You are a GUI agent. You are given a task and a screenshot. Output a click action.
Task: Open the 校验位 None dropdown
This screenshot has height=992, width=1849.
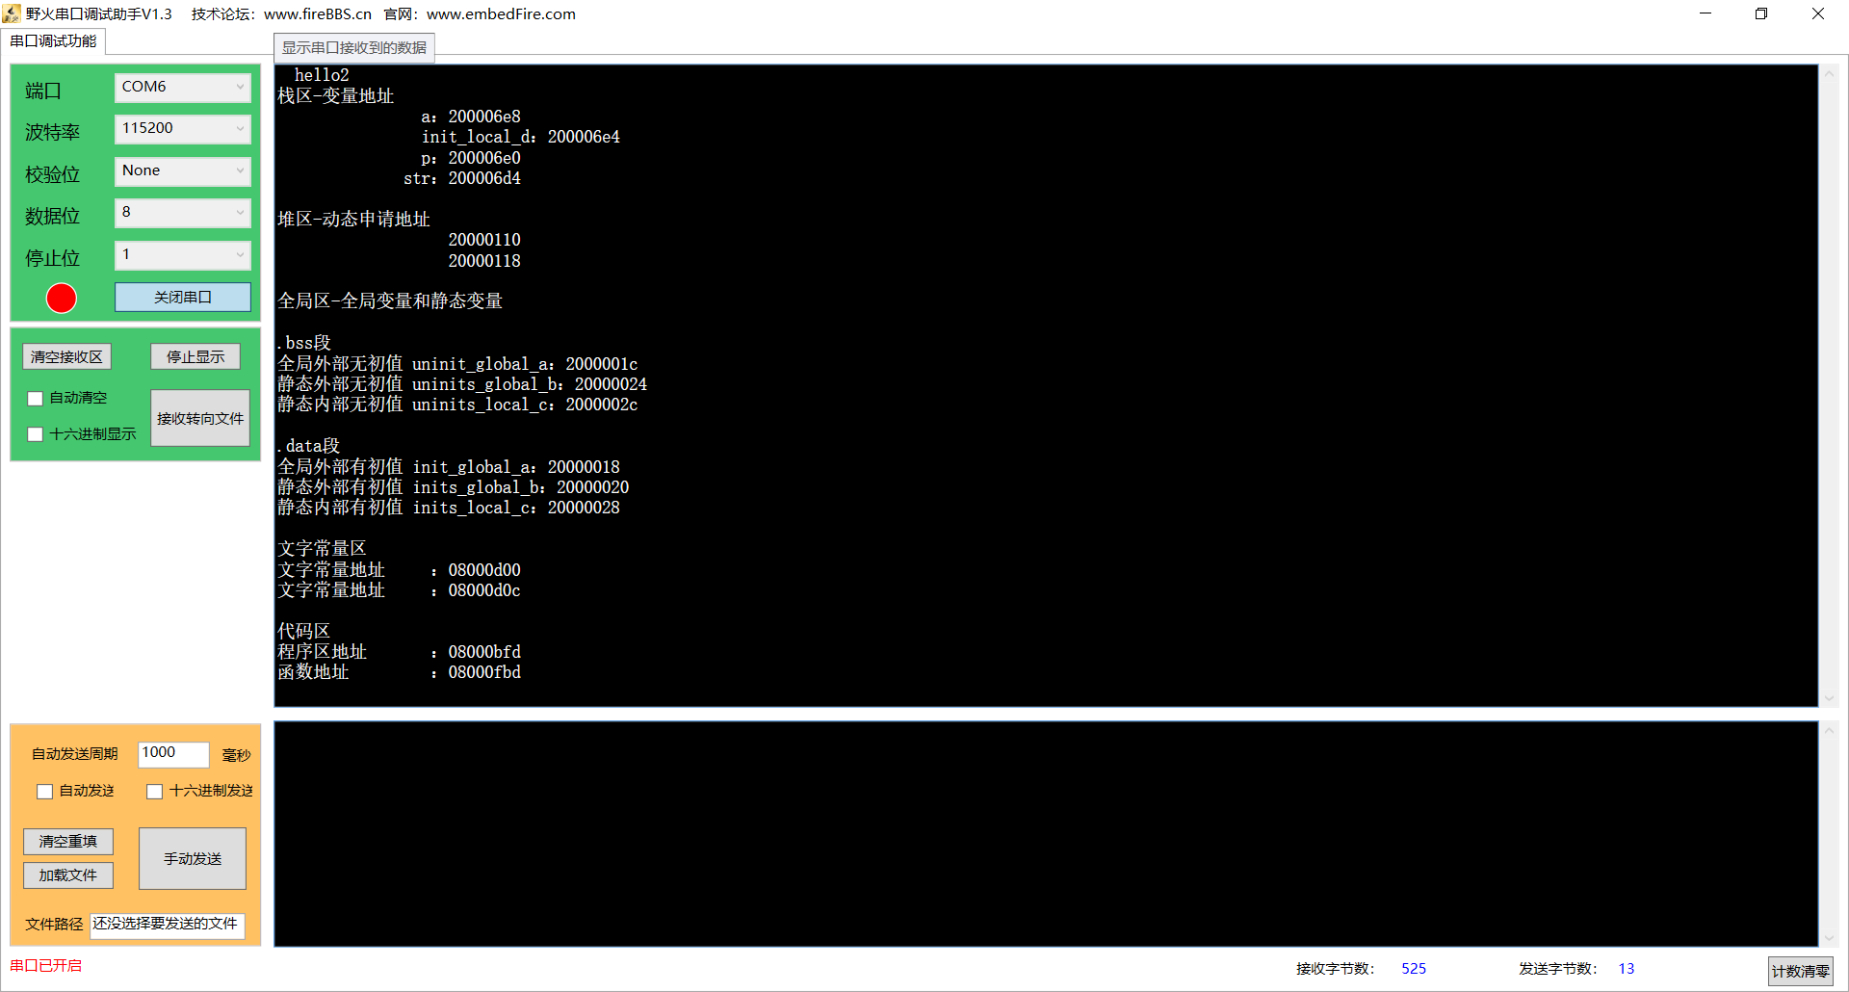pos(183,170)
